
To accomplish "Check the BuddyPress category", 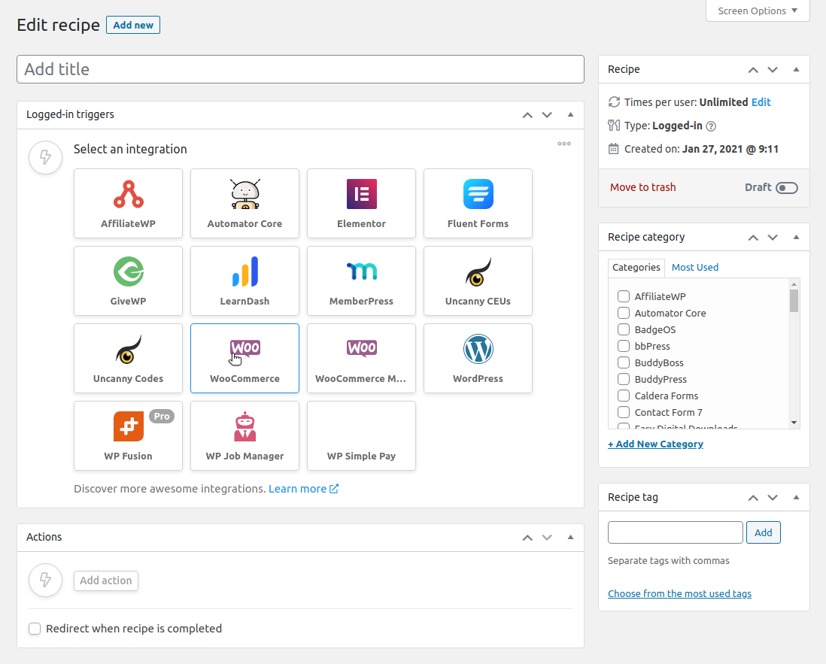I will pyautogui.click(x=623, y=379).
